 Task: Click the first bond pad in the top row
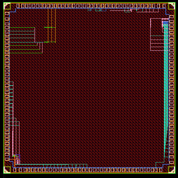tap(18, 6)
